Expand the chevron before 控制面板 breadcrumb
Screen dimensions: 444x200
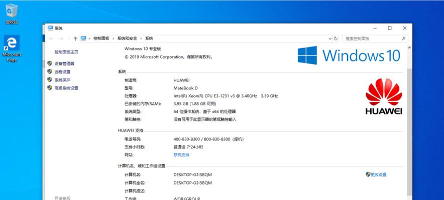tap(89, 38)
